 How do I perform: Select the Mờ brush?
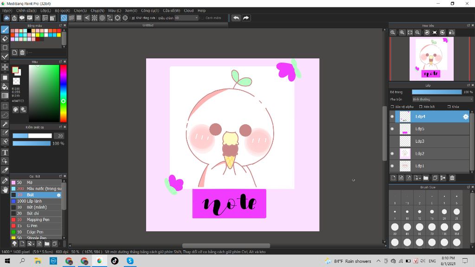(36, 183)
